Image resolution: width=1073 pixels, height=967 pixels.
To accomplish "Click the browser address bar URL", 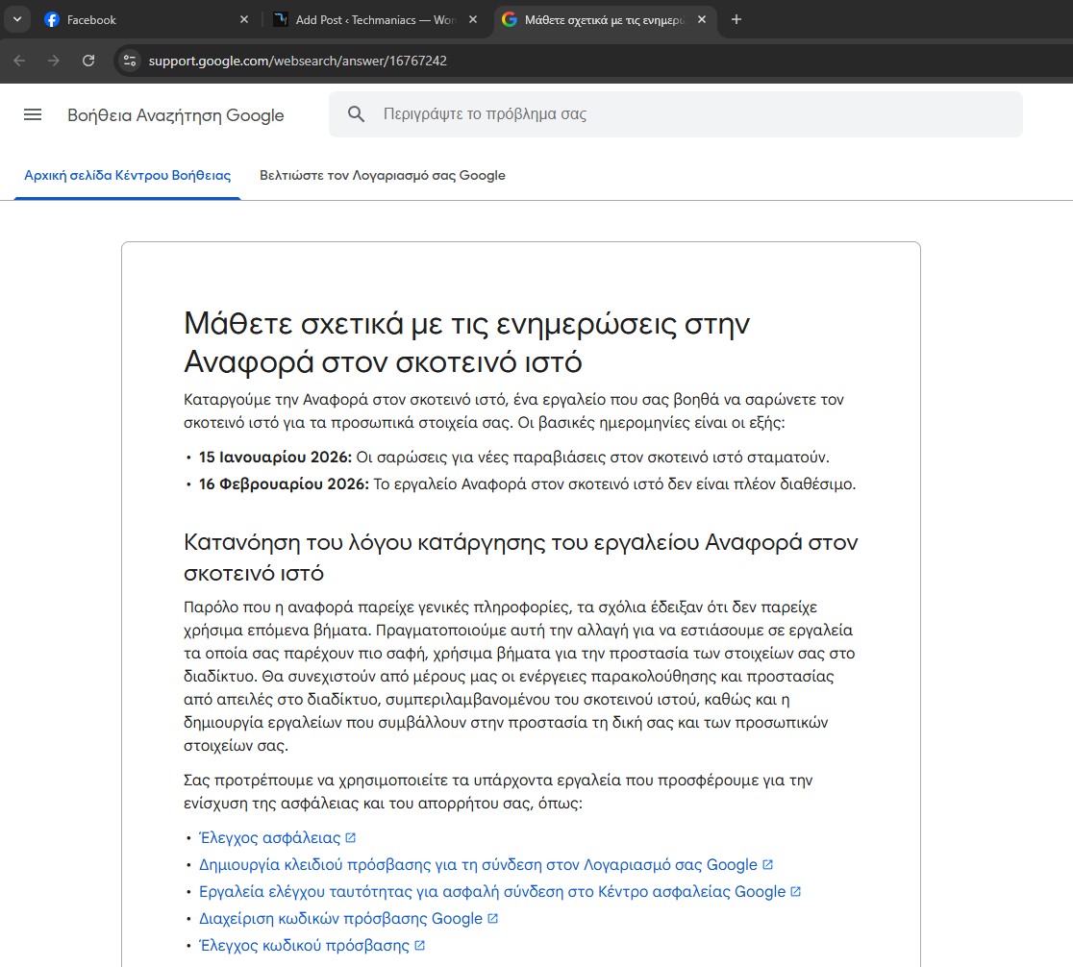I will pos(298,61).
